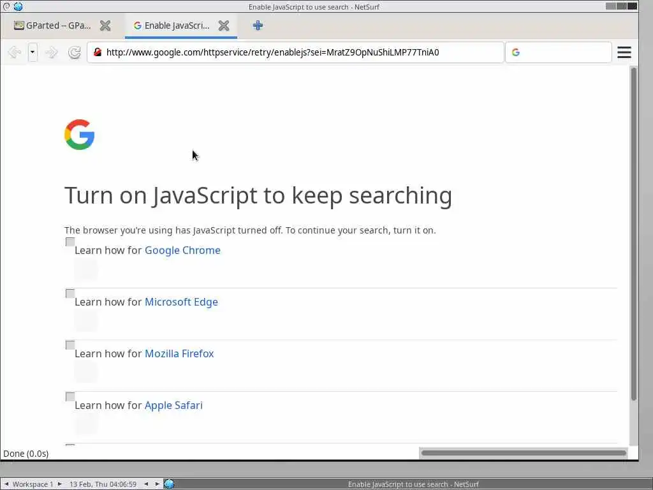Click the Turn on JavaScript heading

258,195
